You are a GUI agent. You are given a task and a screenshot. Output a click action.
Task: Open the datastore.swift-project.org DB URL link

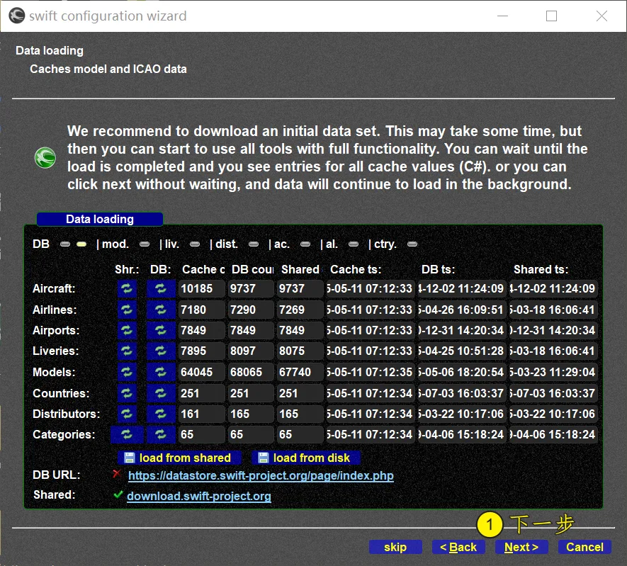(x=261, y=475)
